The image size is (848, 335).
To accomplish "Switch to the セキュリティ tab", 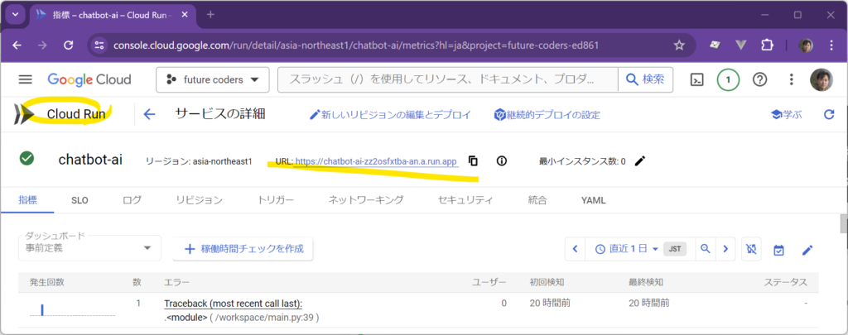I will tap(465, 200).
